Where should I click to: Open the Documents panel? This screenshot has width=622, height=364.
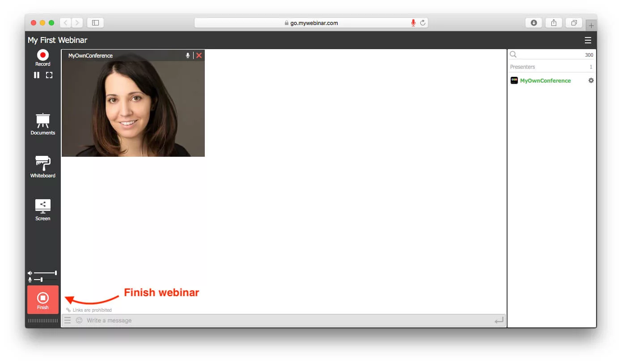point(42,124)
